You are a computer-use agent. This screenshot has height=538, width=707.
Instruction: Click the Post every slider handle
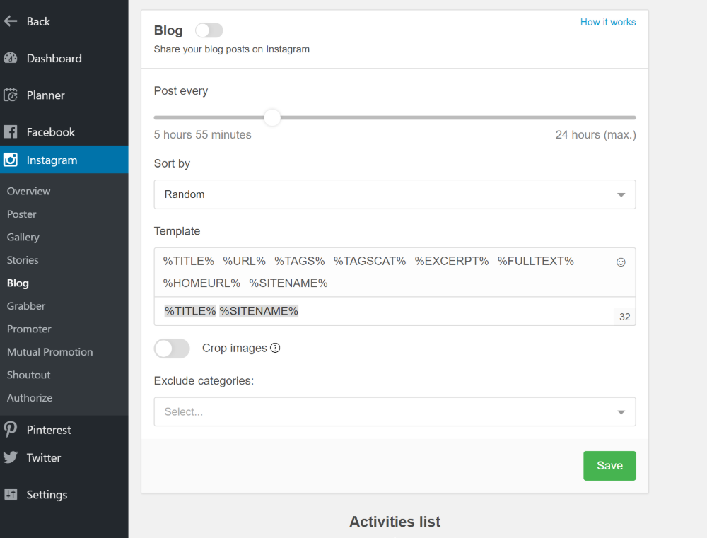272,117
